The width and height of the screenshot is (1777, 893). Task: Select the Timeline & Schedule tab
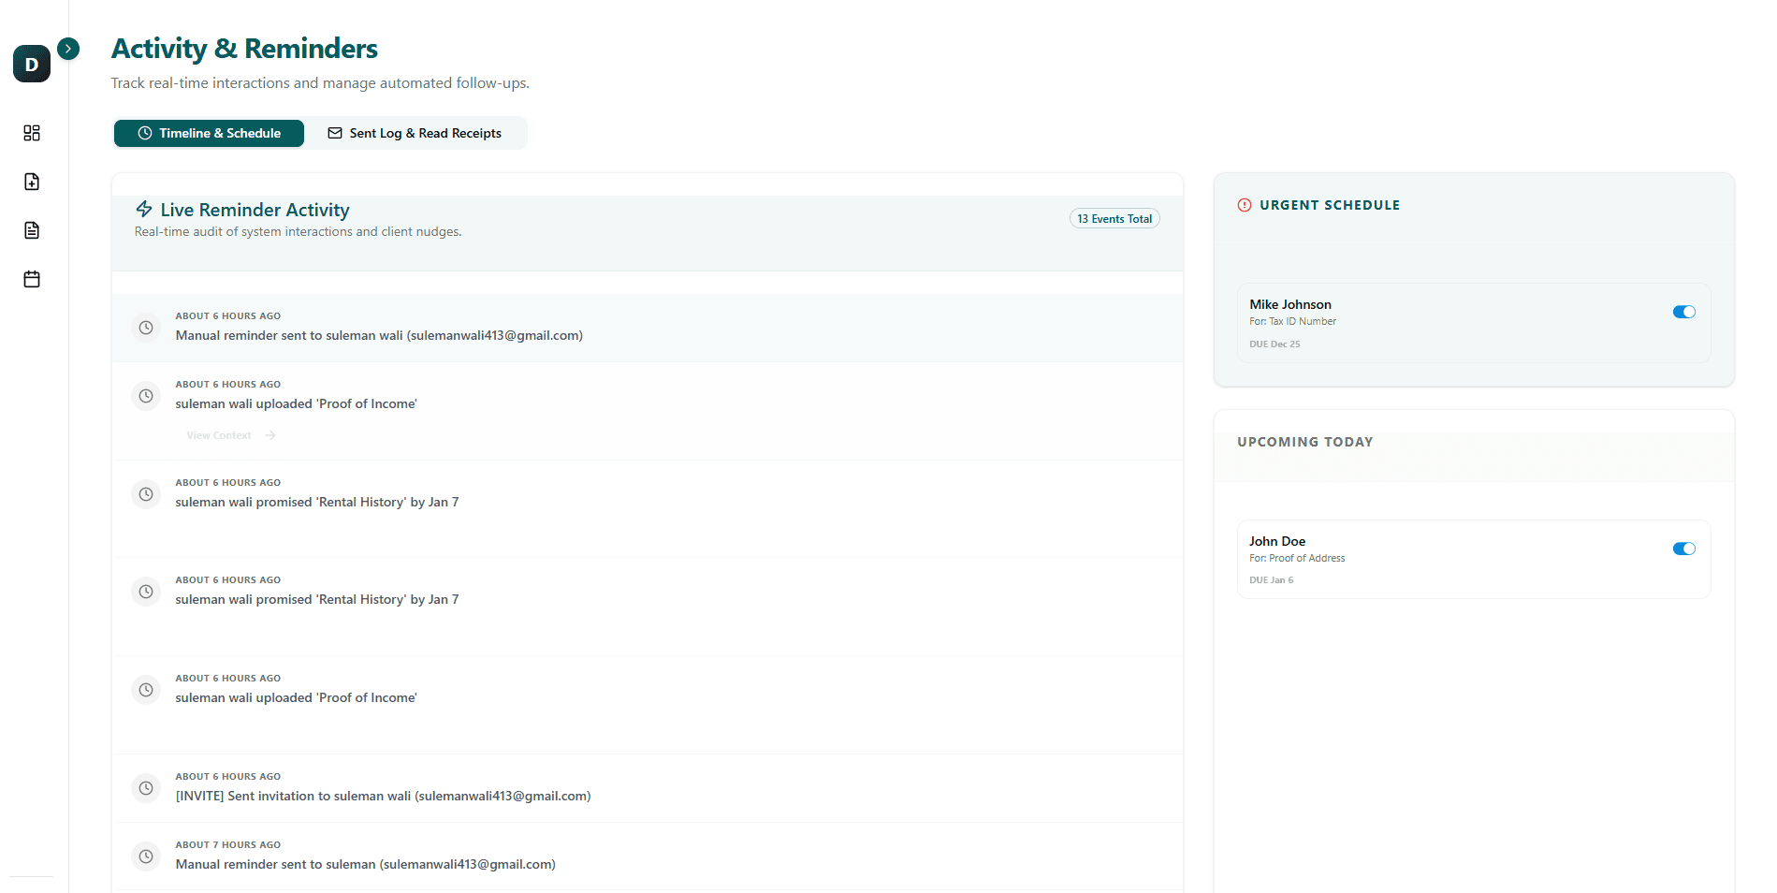click(208, 133)
